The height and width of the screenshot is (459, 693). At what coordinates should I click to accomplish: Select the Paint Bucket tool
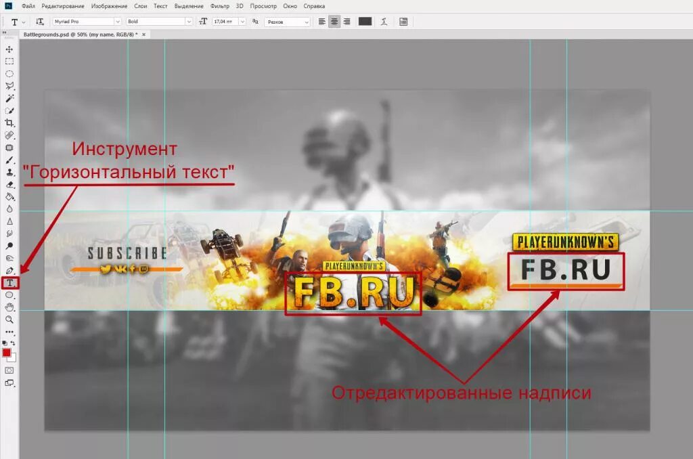point(9,197)
